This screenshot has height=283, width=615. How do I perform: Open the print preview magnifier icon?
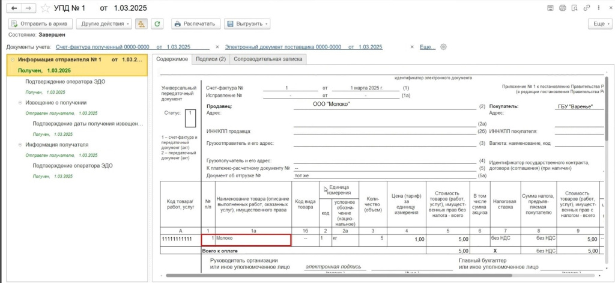[575, 8]
